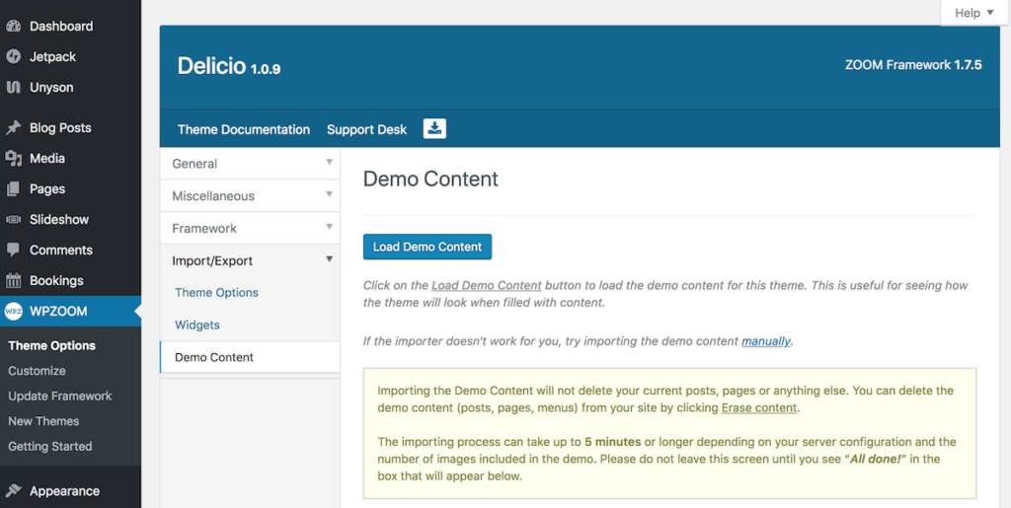Click the Unyson icon in sidebar

[x=13, y=87]
